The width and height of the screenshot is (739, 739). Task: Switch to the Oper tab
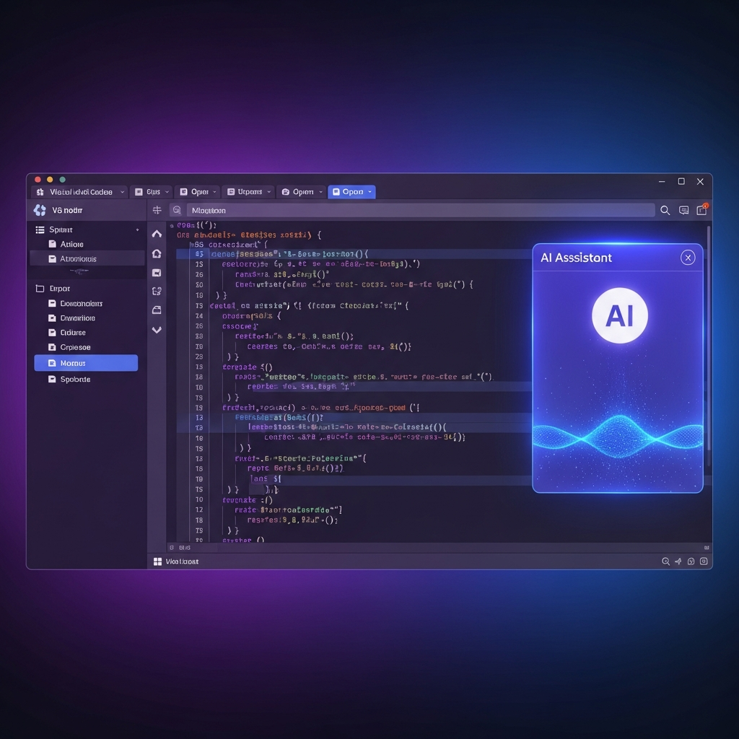(x=198, y=192)
